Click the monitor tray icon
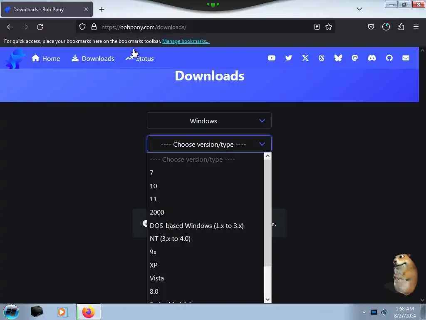Image resolution: width=426 pixels, height=320 pixels. click(x=374, y=312)
